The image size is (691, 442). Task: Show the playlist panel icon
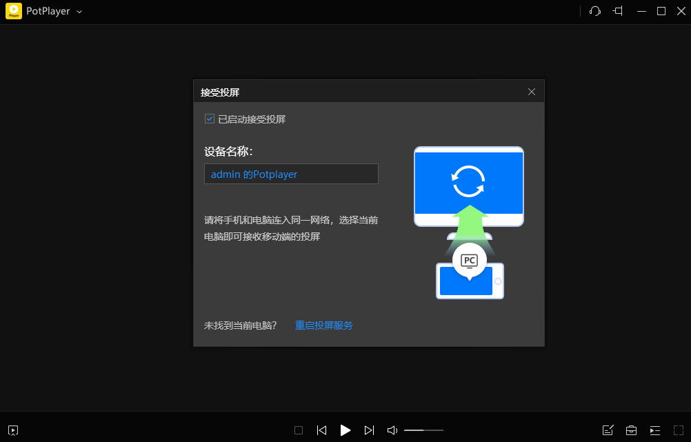tap(654, 430)
